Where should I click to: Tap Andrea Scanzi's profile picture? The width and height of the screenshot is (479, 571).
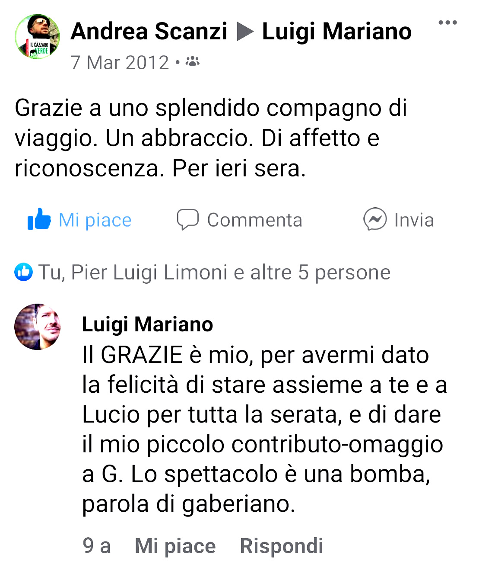(x=37, y=36)
